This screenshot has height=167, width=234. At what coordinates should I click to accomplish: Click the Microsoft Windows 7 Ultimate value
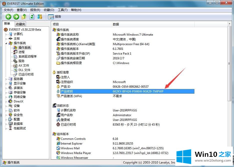pyautogui.click(x=133, y=35)
